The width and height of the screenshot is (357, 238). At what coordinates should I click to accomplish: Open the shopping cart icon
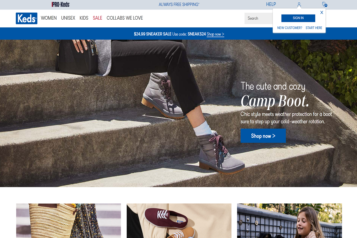[x=325, y=4]
